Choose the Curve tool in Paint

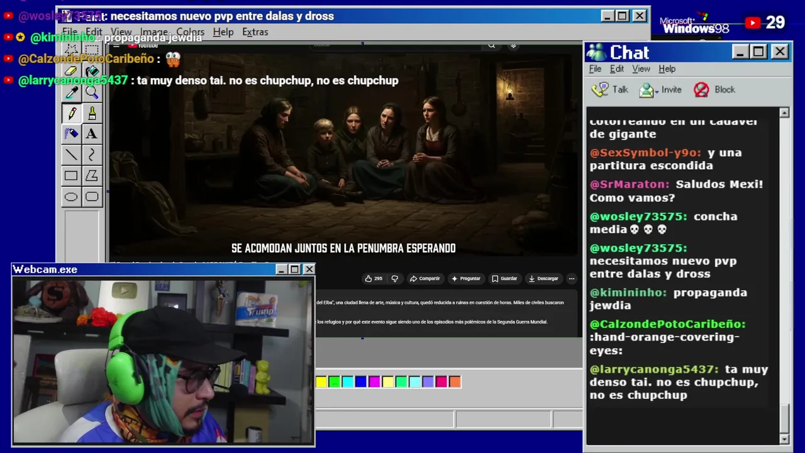click(x=92, y=155)
